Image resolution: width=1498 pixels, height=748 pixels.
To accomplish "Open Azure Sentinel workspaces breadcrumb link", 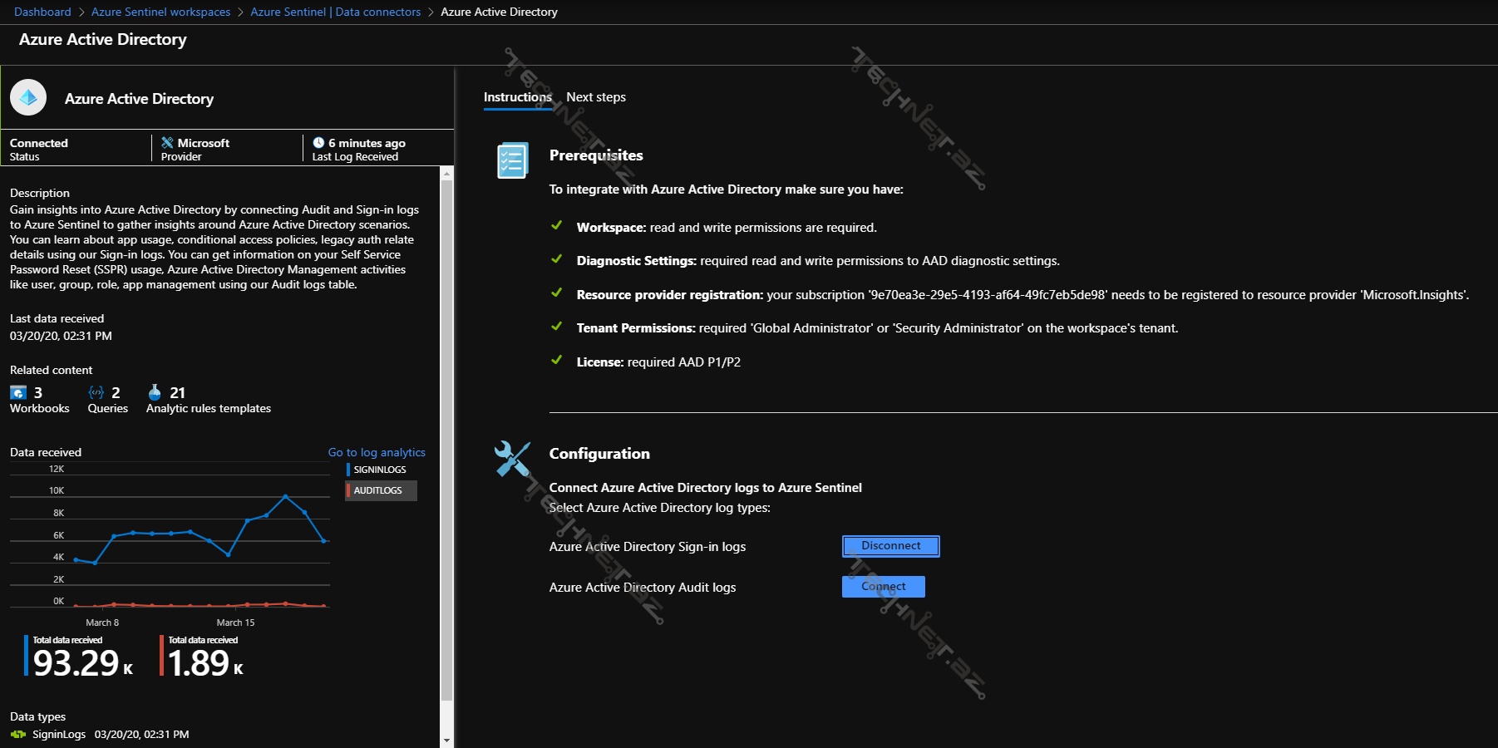I will pyautogui.click(x=160, y=12).
